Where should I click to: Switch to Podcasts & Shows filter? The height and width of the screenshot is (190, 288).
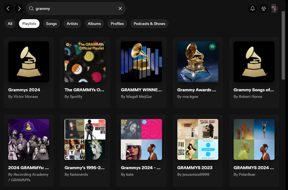[x=149, y=24]
